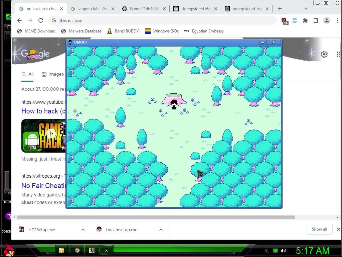This screenshot has width=342, height=257.
Task: Open the extensions puzzle menu
Action: coord(305,20)
